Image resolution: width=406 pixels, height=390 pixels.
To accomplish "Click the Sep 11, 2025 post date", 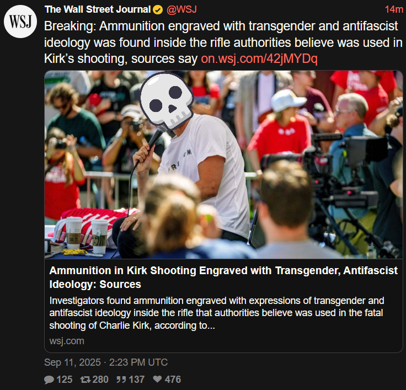I will [72, 362].
